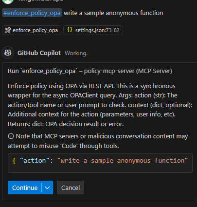Click the user avatar at the top

(x=8, y=1)
